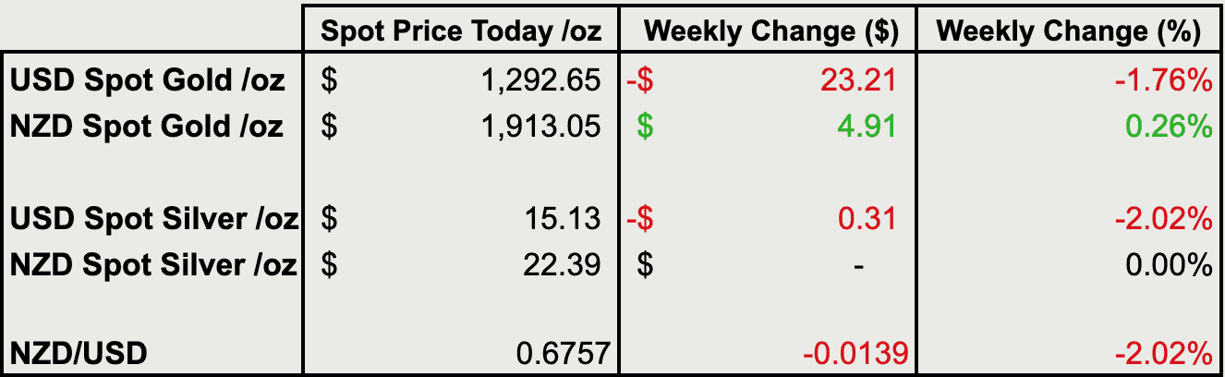Click the NZD/USD row label

click(79, 354)
